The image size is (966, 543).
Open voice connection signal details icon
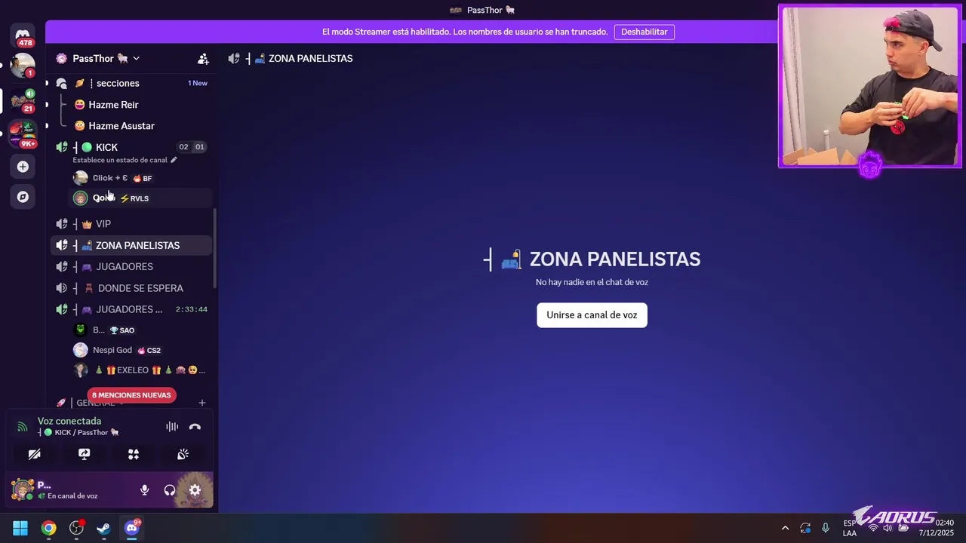coord(23,427)
